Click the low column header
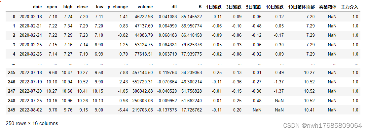Viewport: 367px width, 131px height. tap(99, 7)
